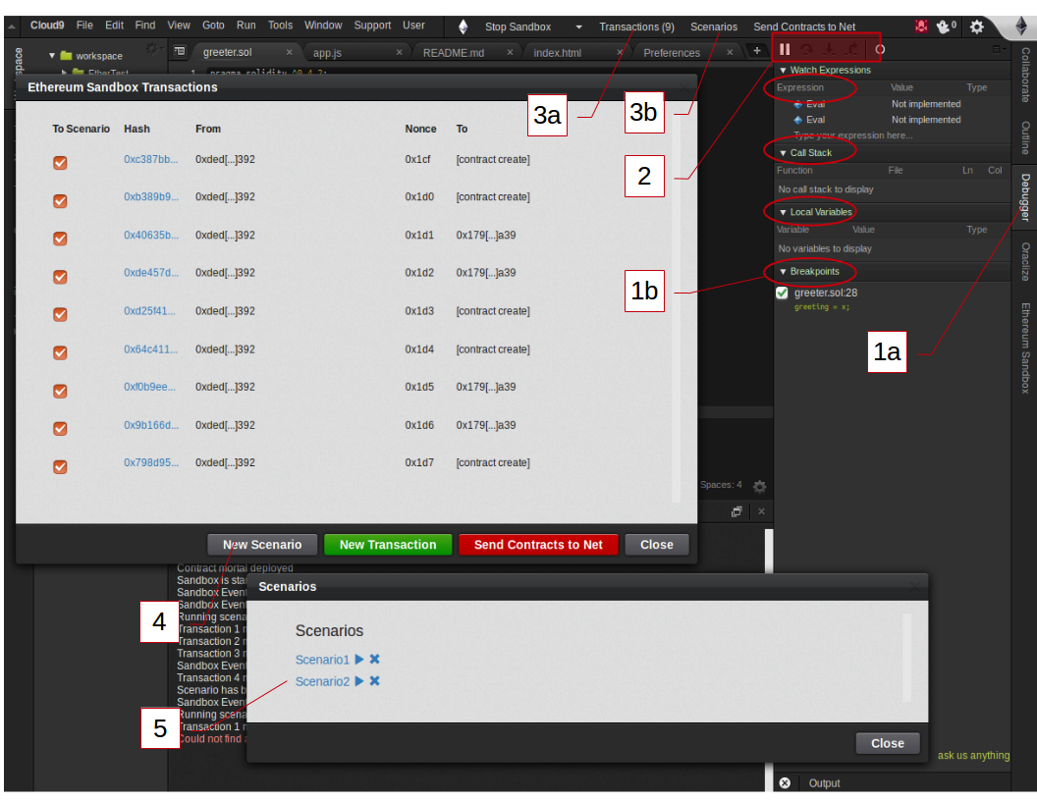Collapse the Local Variables section
The width and height of the screenshot is (1037, 801).
click(x=783, y=212)
